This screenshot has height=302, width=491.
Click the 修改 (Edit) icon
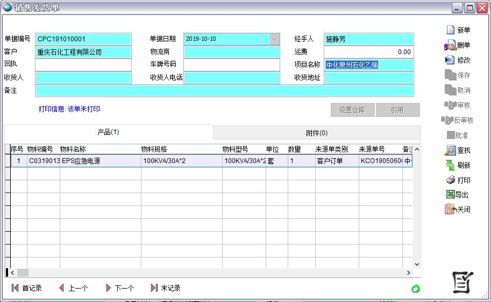click(x=450, y=60)
